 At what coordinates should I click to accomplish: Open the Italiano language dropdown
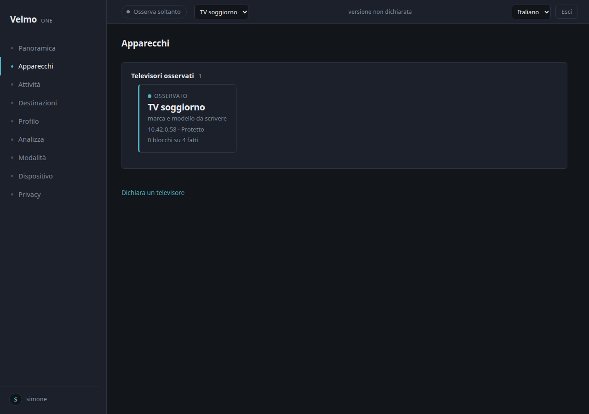[531, 12]
